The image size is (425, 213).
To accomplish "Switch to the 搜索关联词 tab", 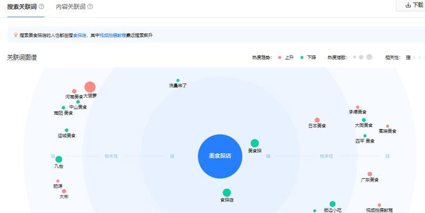I will tap(22, 7).
